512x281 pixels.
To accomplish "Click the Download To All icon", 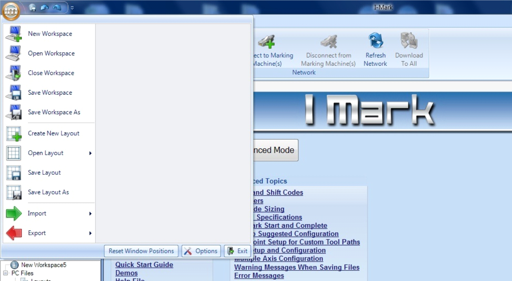I will [409, 41].
